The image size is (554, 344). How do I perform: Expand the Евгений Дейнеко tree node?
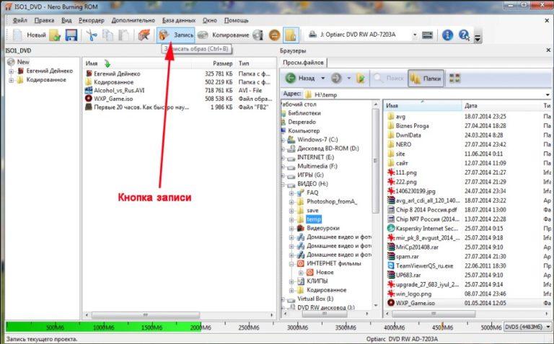tap(12, 71)
